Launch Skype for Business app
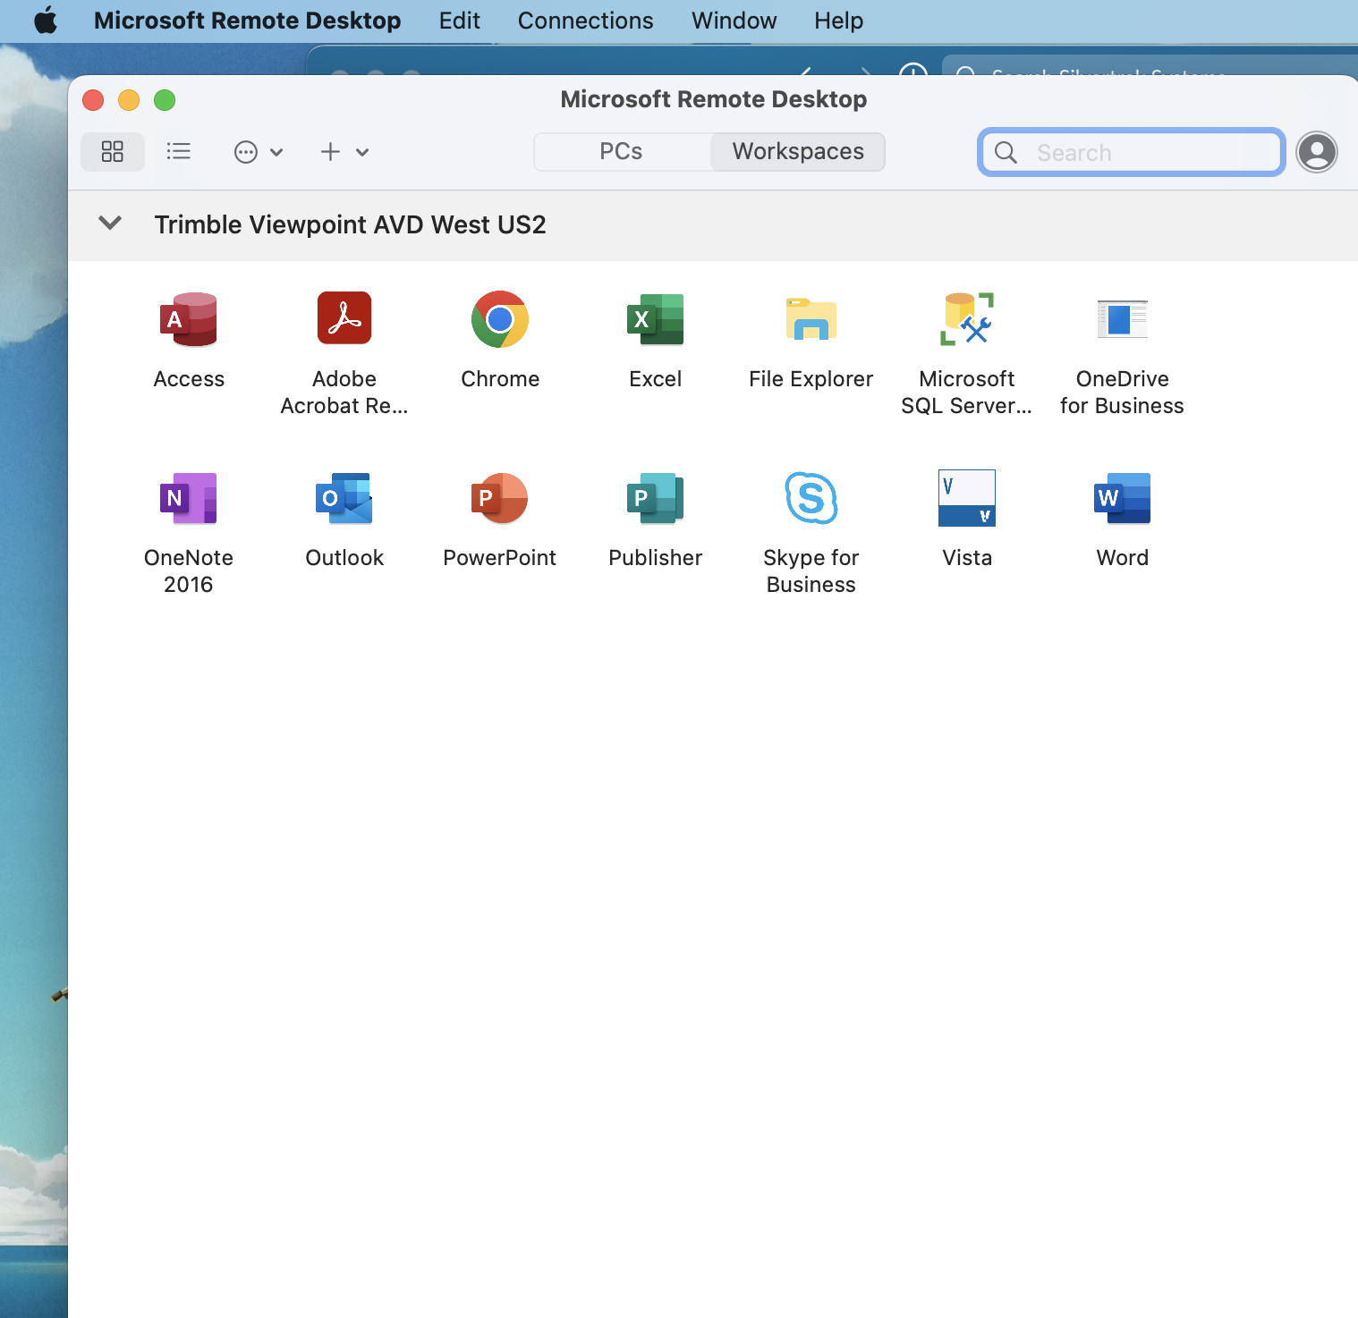 click(x=811, y=498)
